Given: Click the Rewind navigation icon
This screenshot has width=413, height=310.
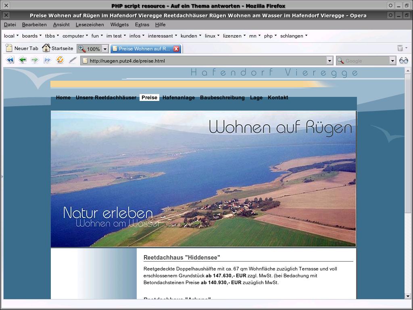Looking at the screenshot, I should pos(10,60).
